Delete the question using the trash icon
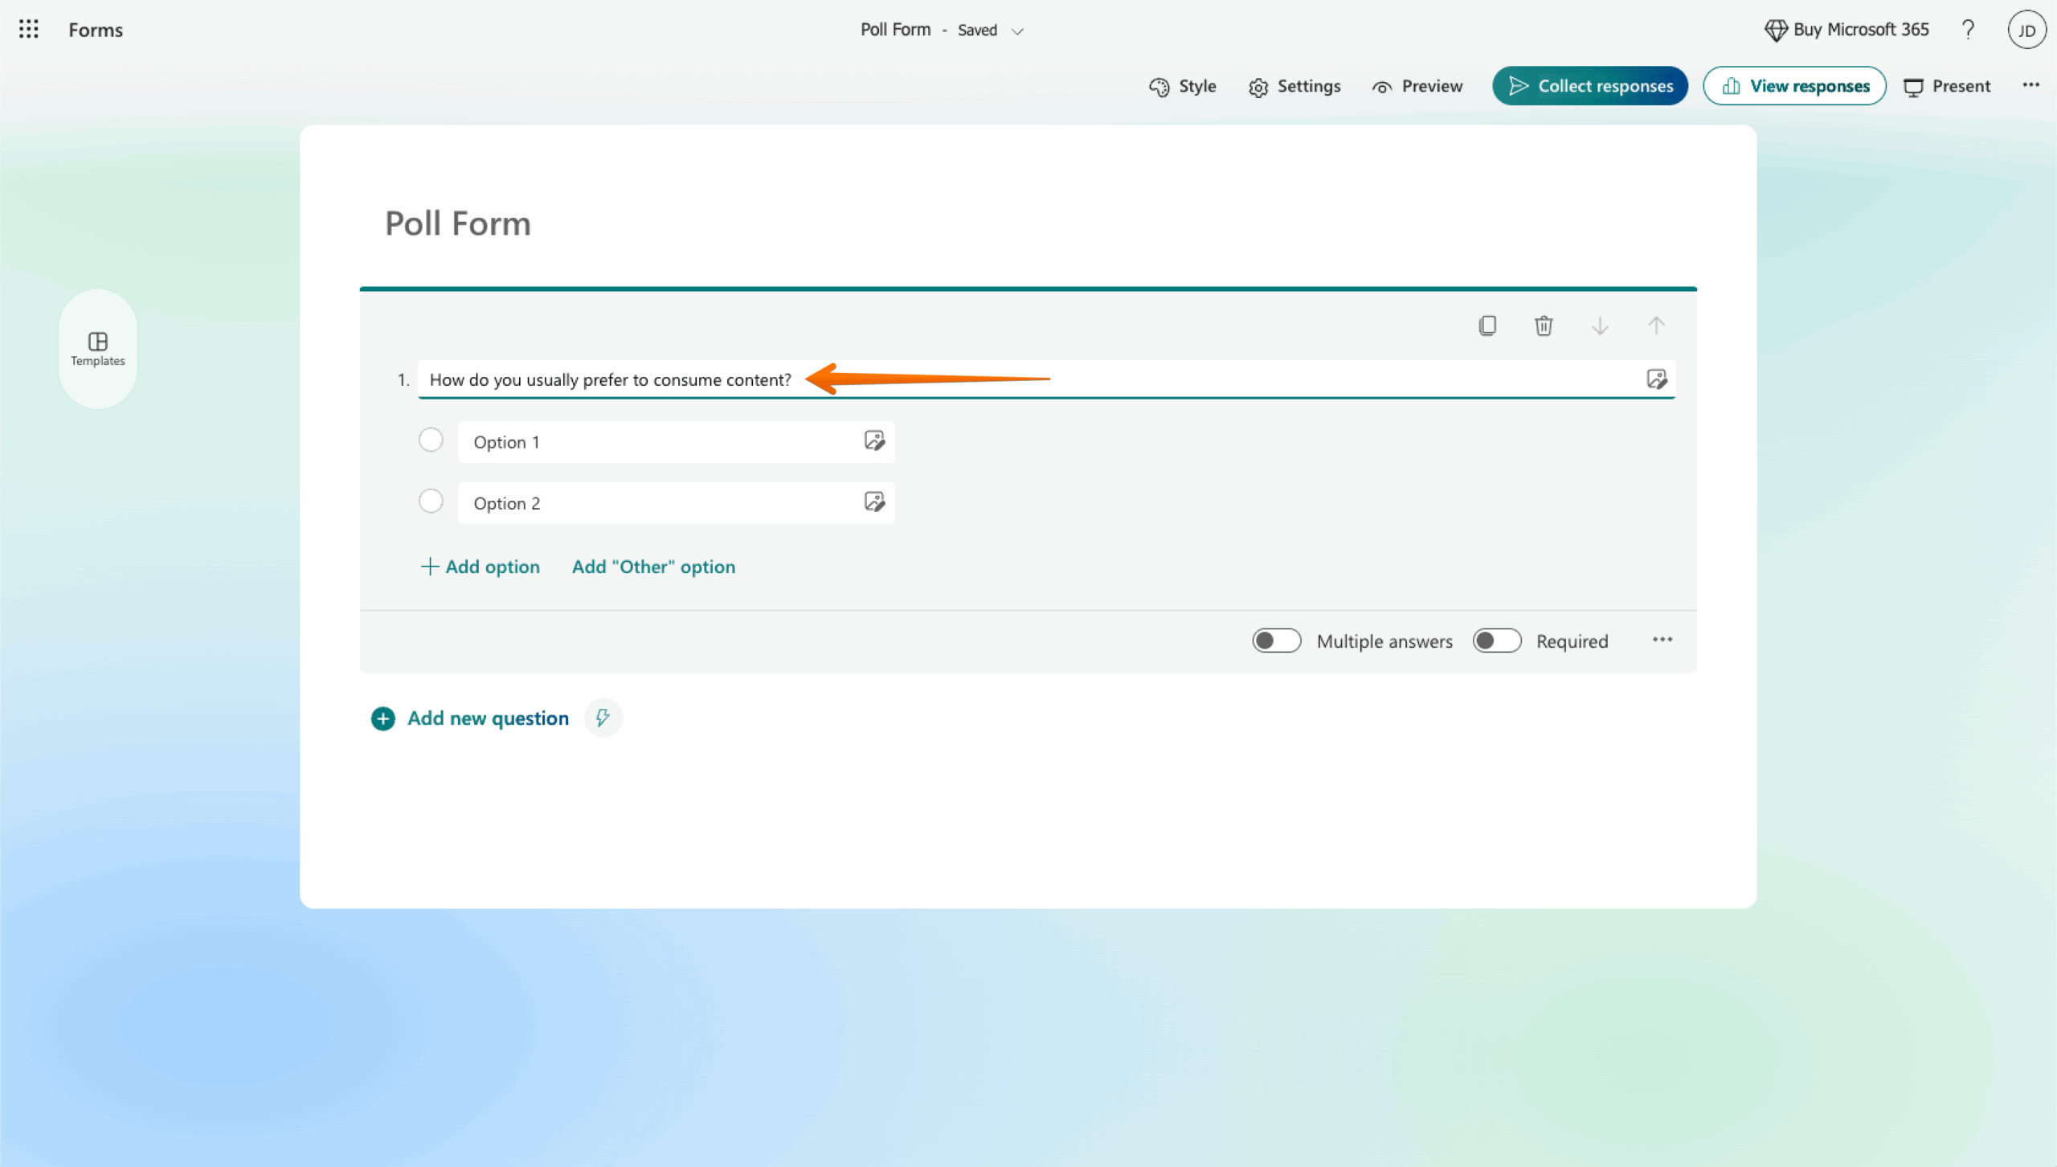The image size is (2057, 1167). pos(1544,326)
